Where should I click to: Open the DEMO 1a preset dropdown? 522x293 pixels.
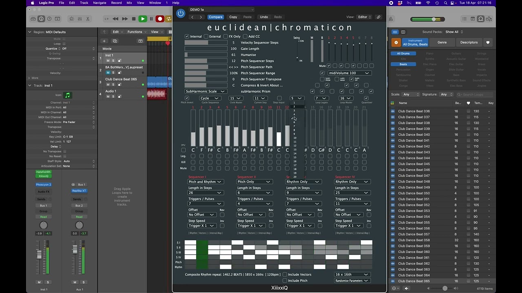(x=221, y=10)
